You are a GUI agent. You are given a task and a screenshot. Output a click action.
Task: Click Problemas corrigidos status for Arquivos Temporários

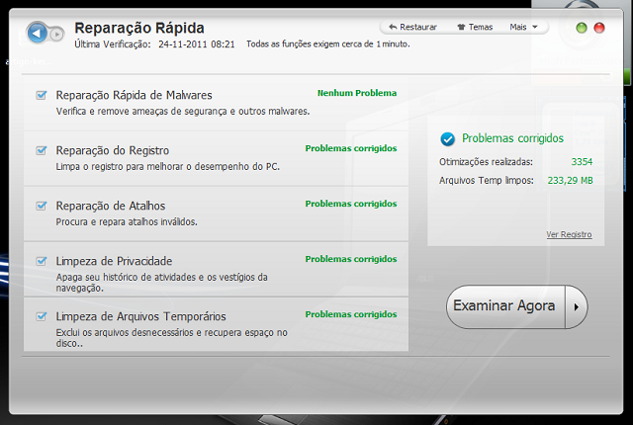point(351,314)
